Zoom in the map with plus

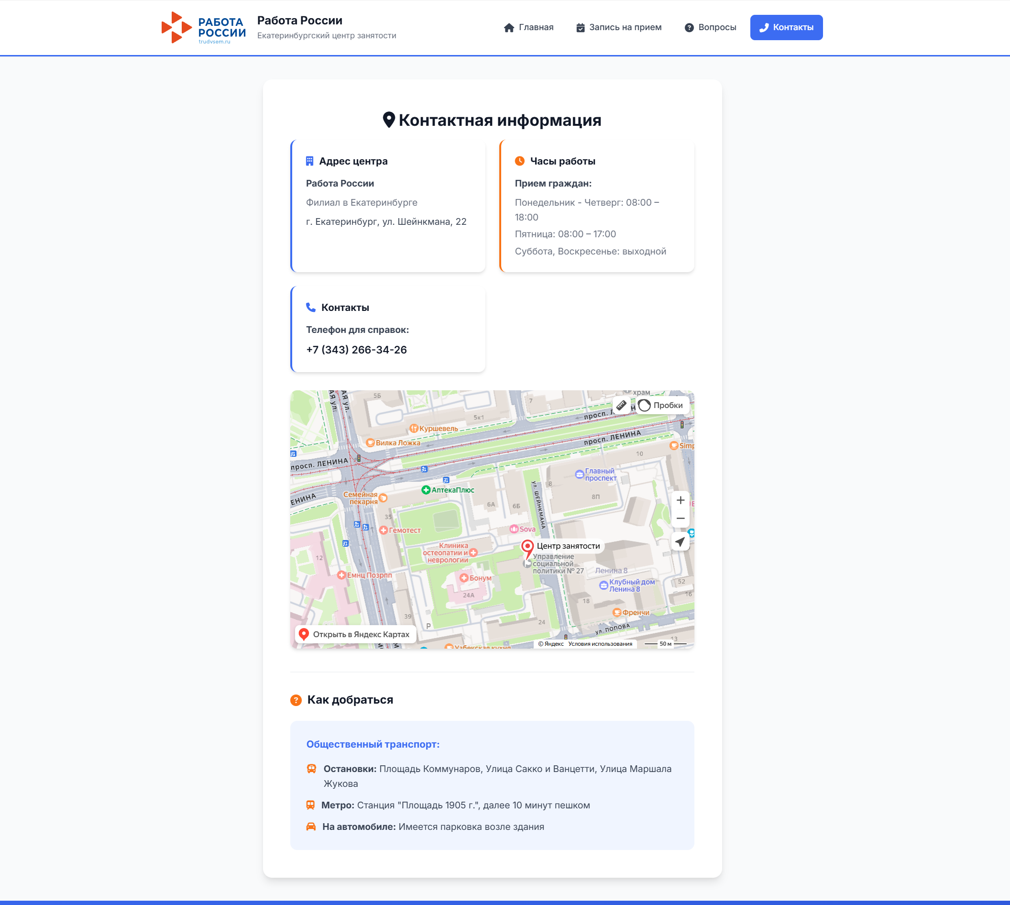[681, 500]
